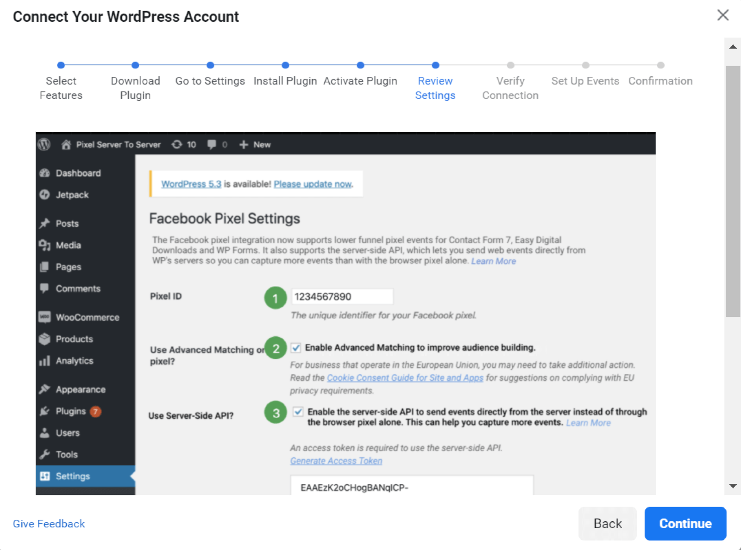Click the Pixel Server To Server site name
Image resolution: width=741 pixels, height=550 pixels.
[119, 145]
